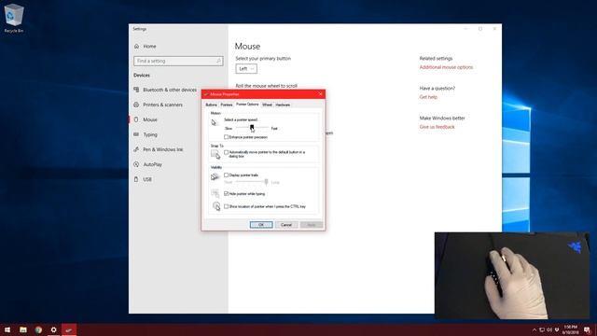Click the Home icon in Settings sidebar
The height and width of the screenshot is (336, 597).
[137, 46]
